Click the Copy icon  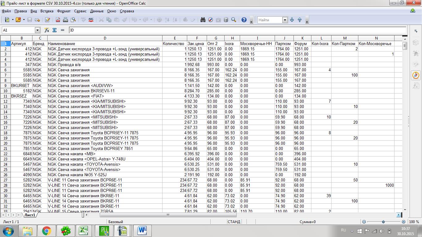point(109,20)
